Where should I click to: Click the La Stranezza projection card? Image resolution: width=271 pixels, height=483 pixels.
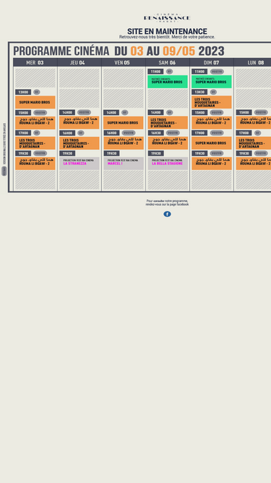(79, 163)
